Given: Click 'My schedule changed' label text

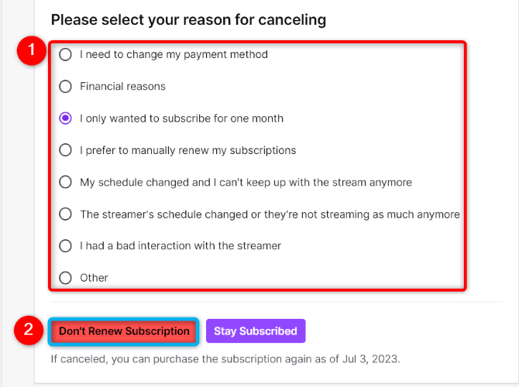Looking at the screenshot, I should click(x=246, y=182).
